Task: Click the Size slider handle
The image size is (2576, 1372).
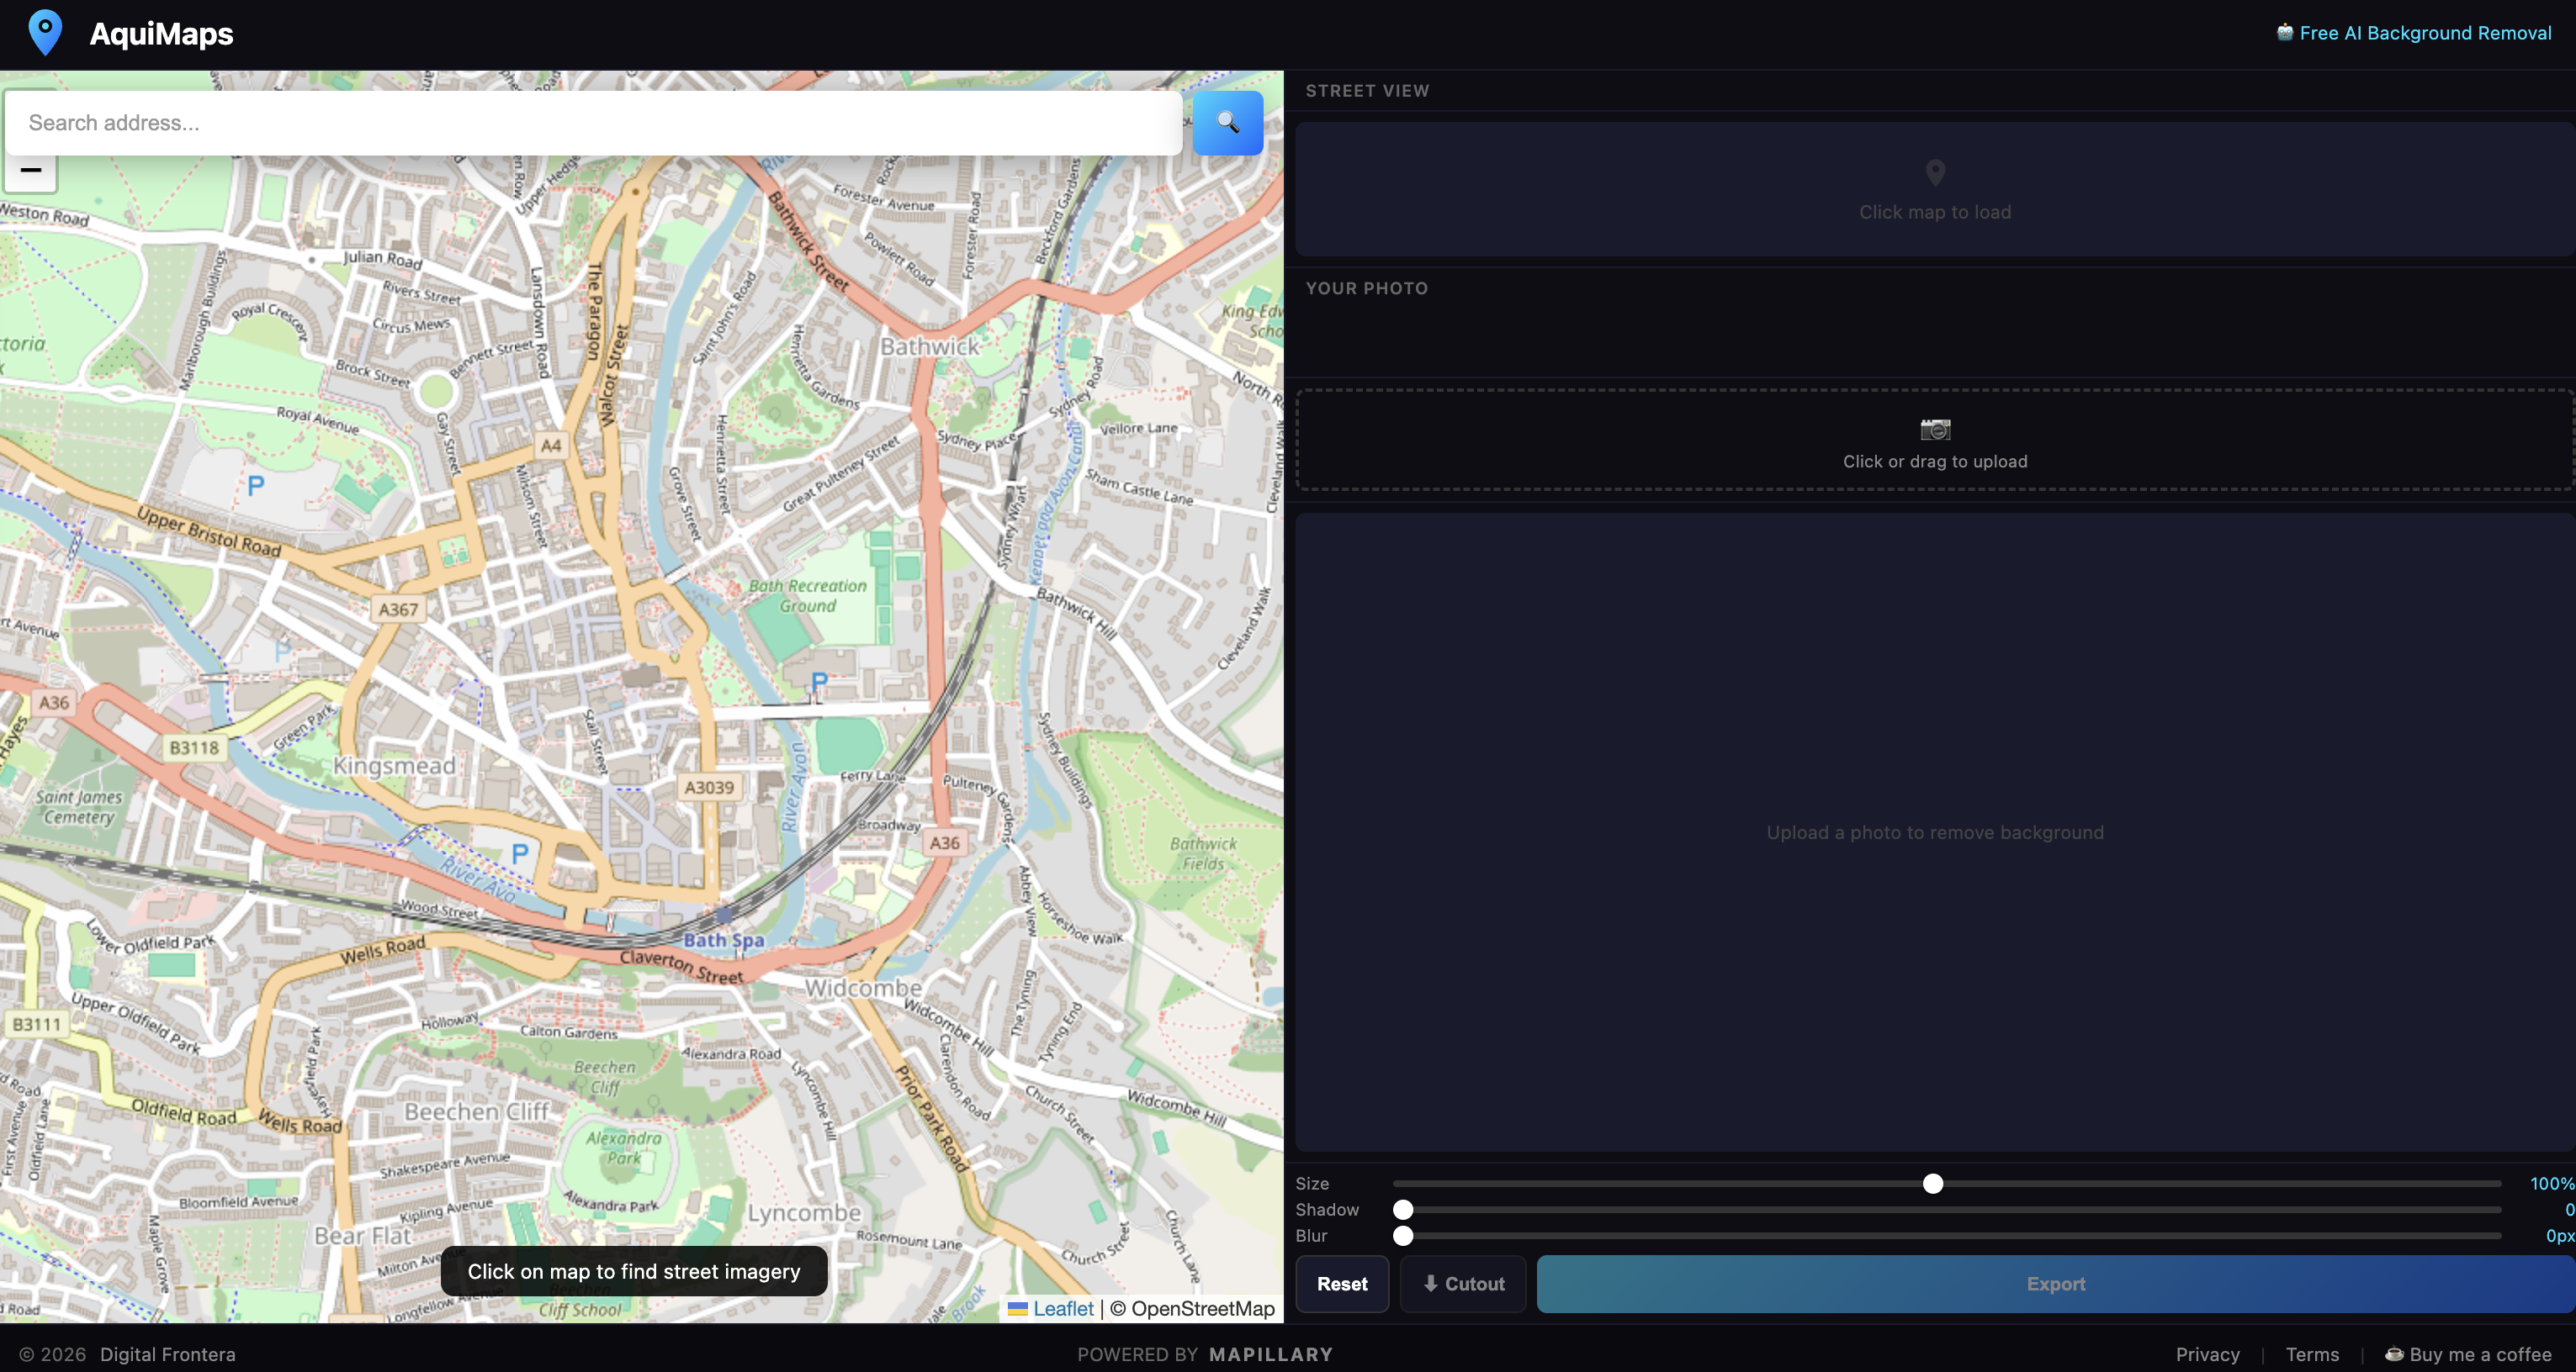Action: 1933,1185
